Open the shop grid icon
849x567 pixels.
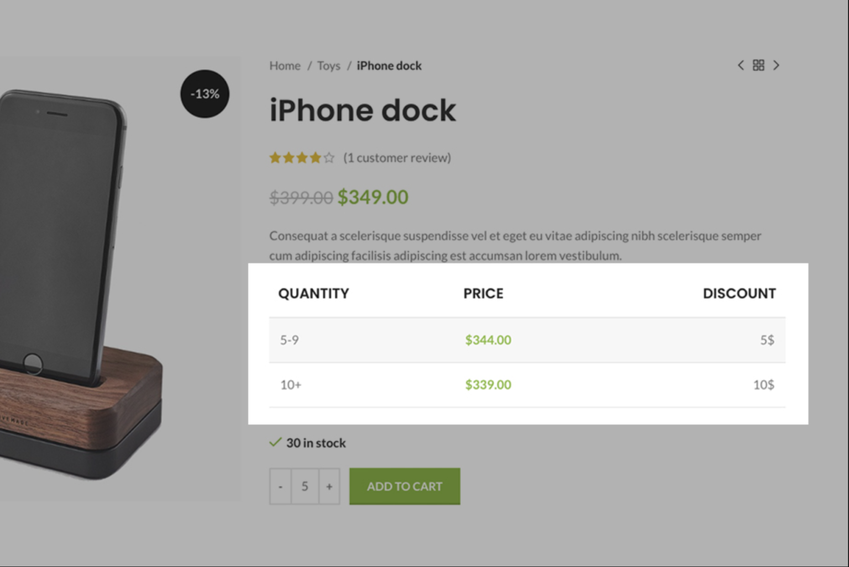pyautogui.click(x=758, y=65)
